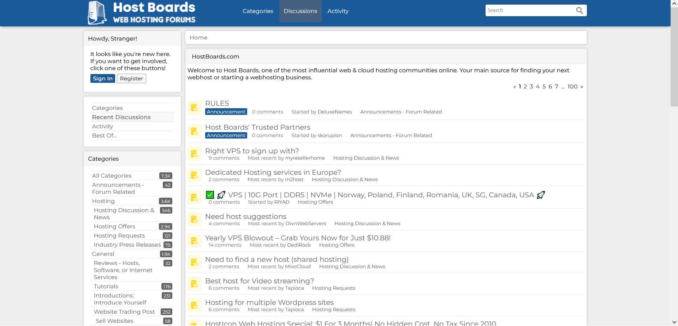Open Best Of... in sidebar menu

104,136
